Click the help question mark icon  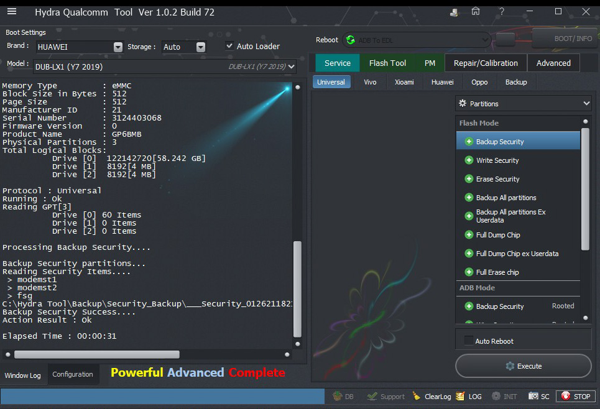coord(501,12)
